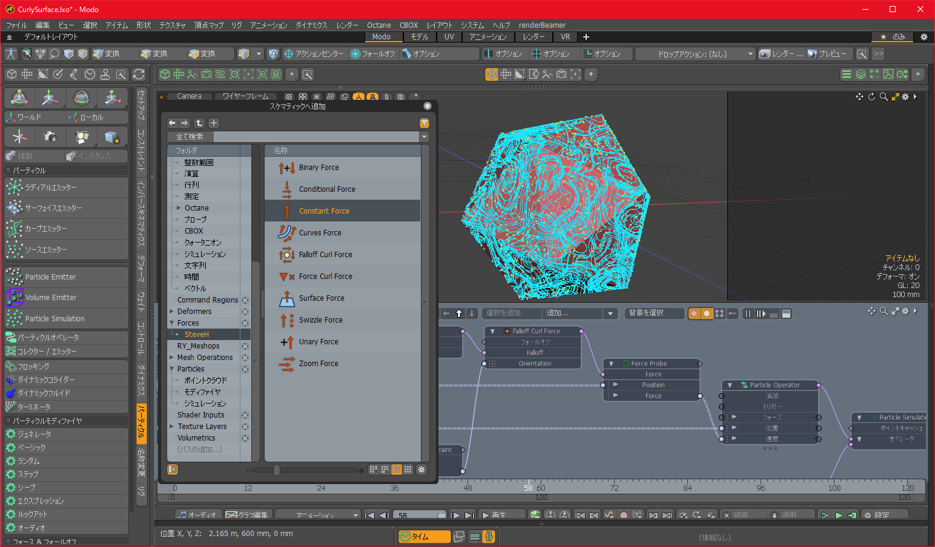Click the thumbnail size slider handle

point(277,470)
